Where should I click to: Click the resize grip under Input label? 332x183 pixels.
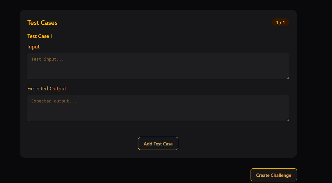pyautogui.click(x=288, y=78)
